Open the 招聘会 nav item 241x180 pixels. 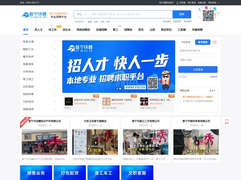tap(128, 30)
